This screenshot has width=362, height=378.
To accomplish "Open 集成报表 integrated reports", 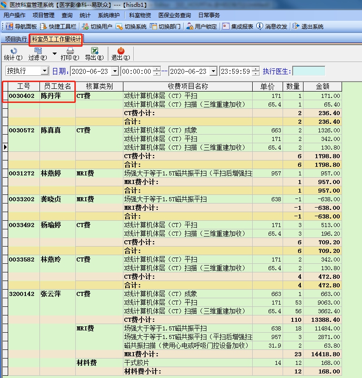I will (238, 27).
